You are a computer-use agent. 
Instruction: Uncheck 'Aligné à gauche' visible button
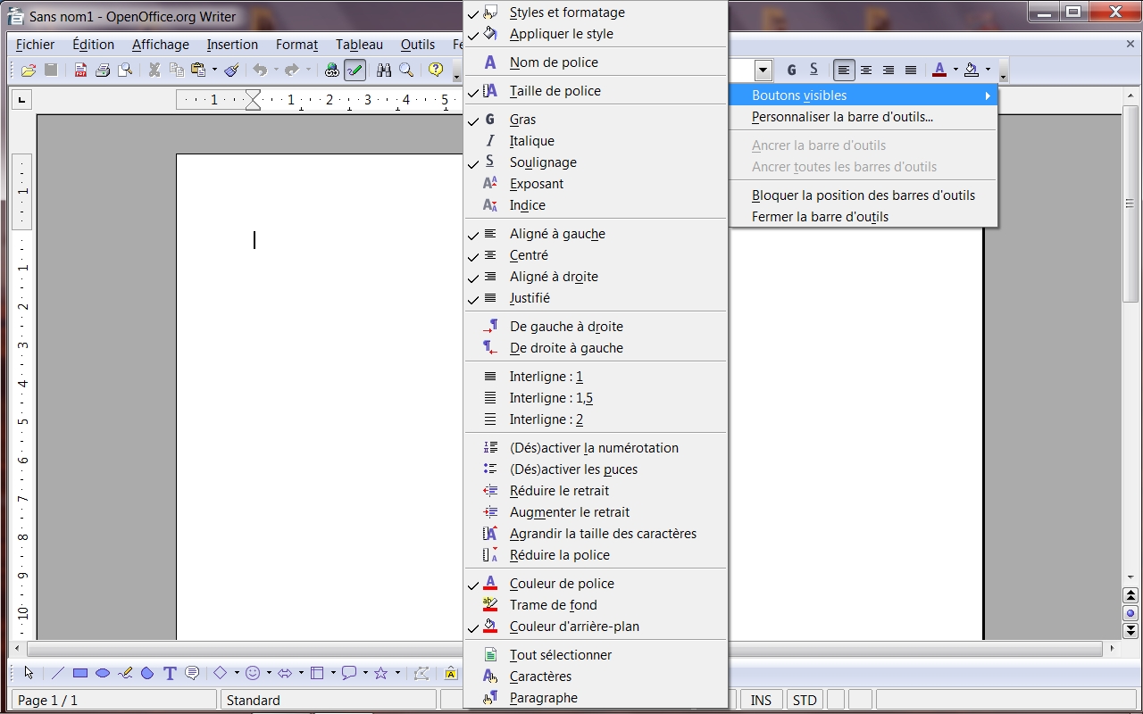click(596, 234)
